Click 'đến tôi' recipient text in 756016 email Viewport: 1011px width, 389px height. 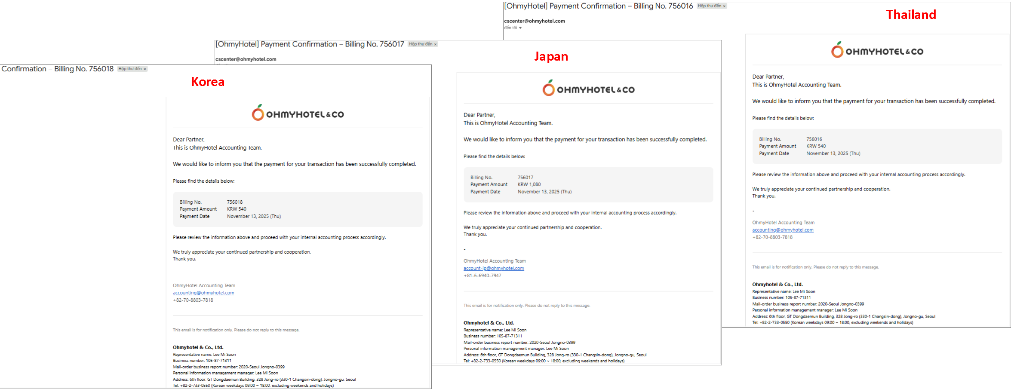tap(510, 28)
